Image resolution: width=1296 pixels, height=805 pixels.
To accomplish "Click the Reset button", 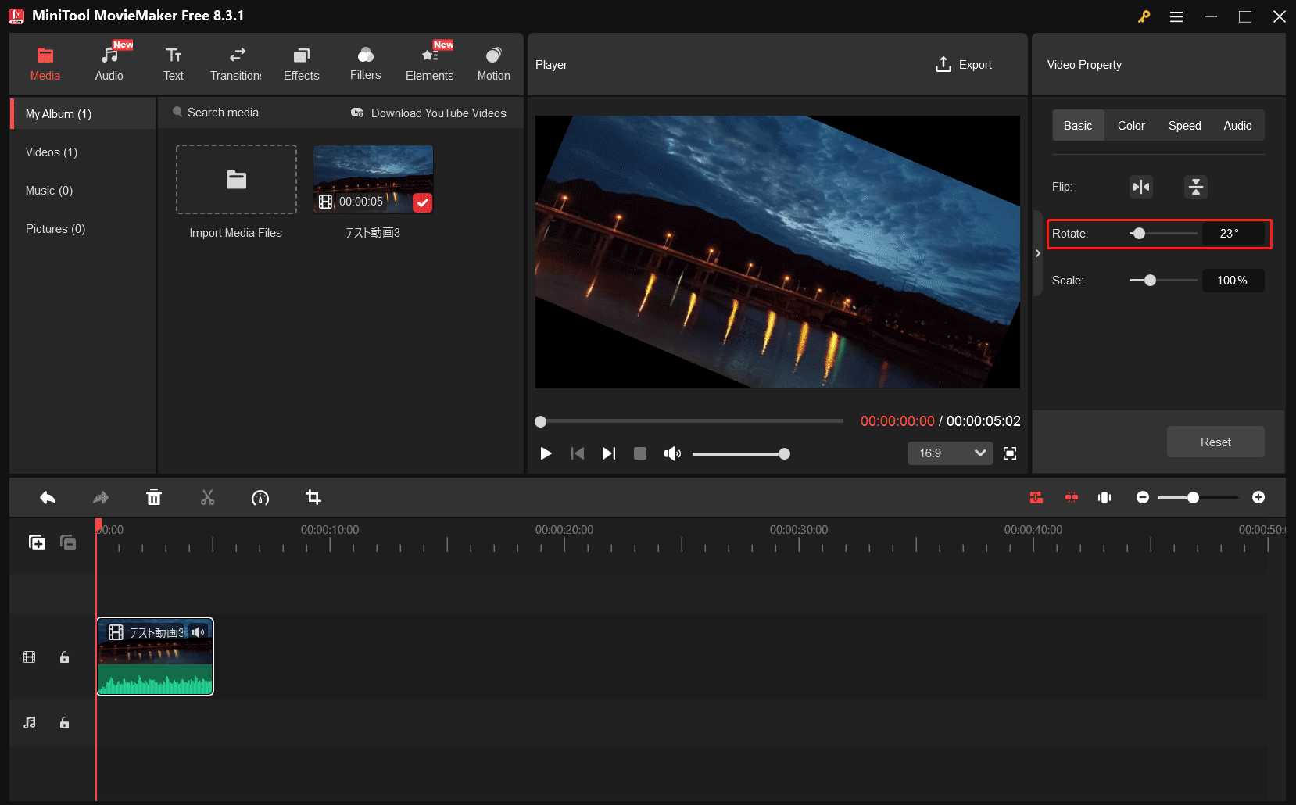I will click(x=1215, y=442).
